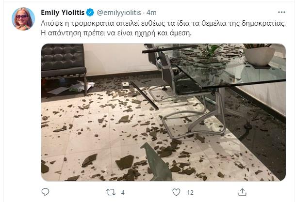Like the tweet with the heart icon
This screenshot has width=295, height=202.
coord(176,192)
